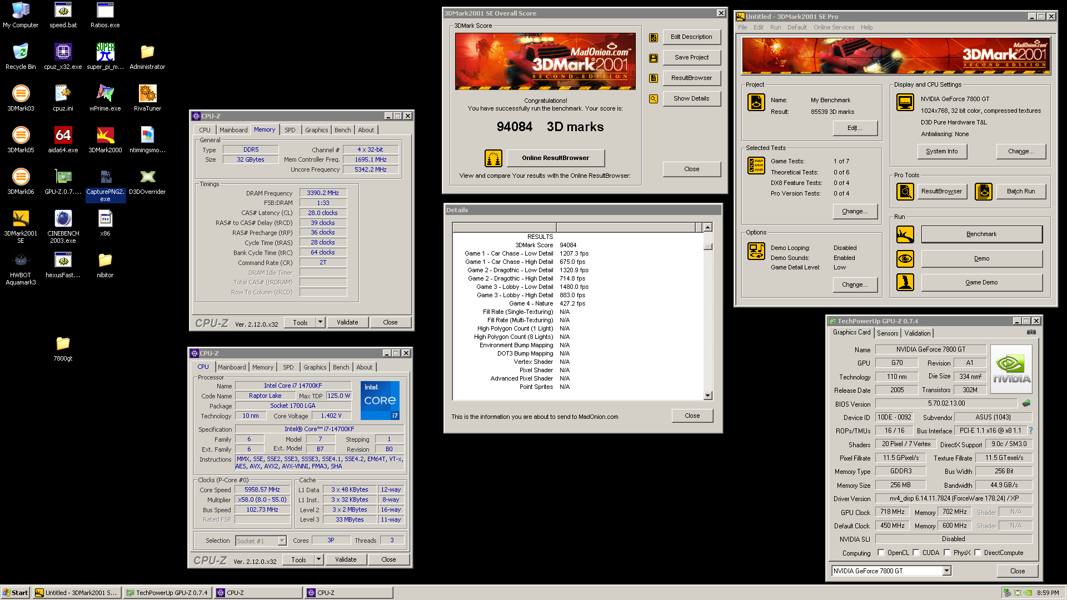Open Tools dropdown arrow in Memory CPU-Z window

[320, 322]
